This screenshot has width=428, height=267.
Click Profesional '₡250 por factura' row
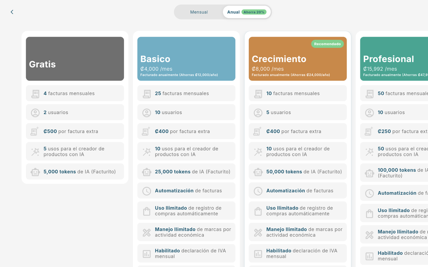pos(394,131)
